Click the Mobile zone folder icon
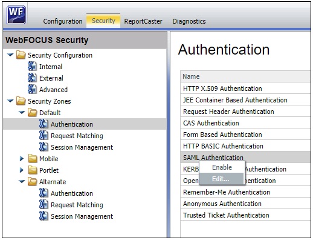The height and width of the screenshot is (240, 313). point(33,159)
